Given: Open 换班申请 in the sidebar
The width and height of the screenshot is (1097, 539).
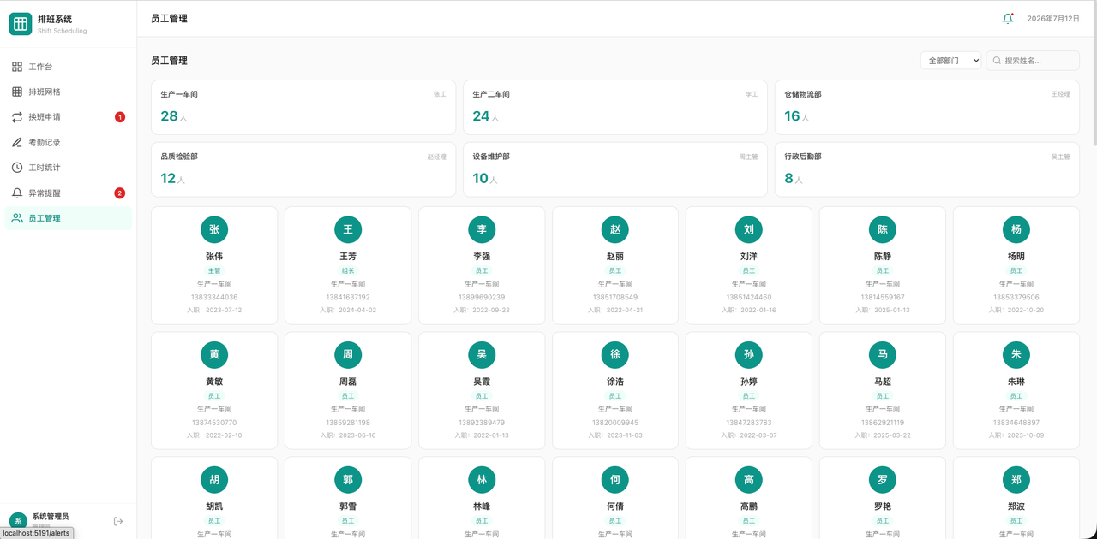Looking at the screenshot, I should (69, 117).
